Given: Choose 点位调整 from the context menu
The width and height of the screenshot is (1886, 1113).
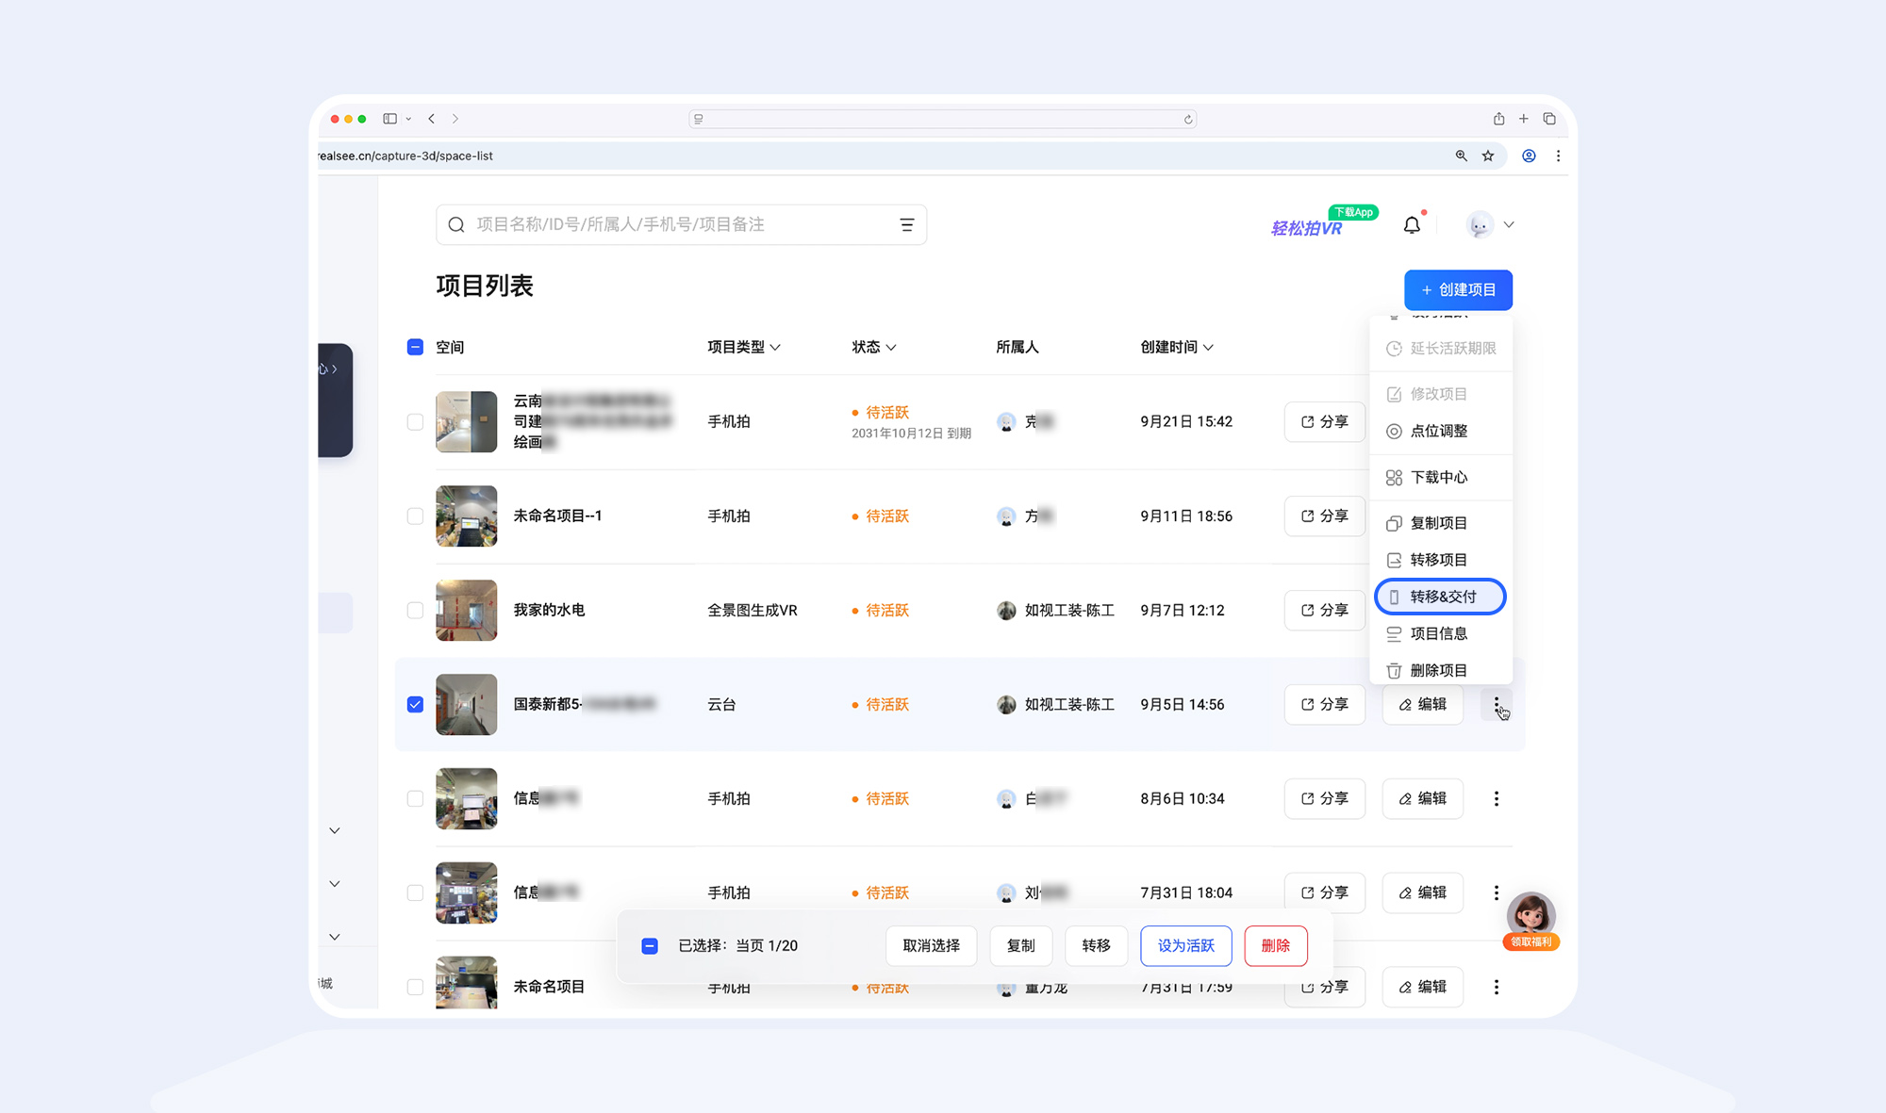Looking at the screenshot, I should tap(1440, 431).
